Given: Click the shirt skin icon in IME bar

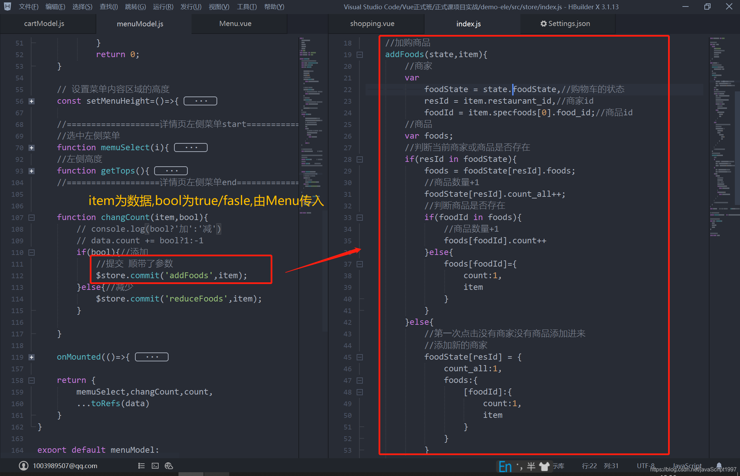Looking at the screenshot, I should click(544, 466).
